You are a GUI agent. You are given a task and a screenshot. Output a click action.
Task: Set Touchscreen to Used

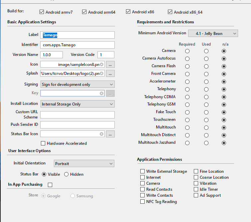206,120
